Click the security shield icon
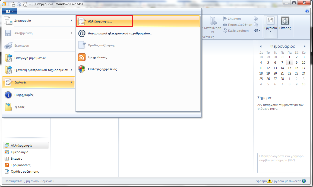 [x=82, y=69]
